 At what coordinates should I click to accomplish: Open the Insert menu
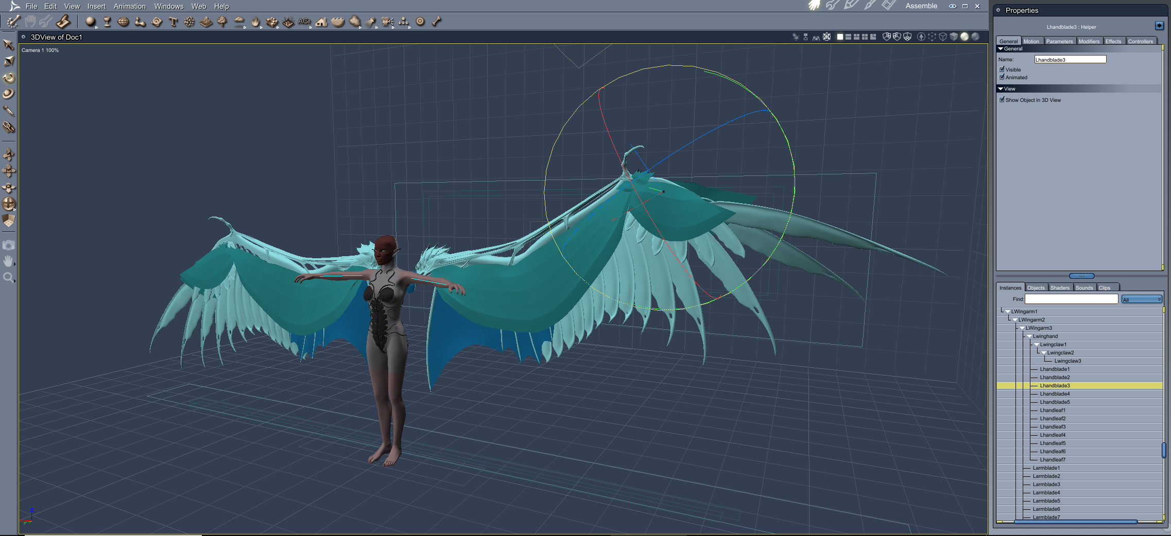click(96, 6)
